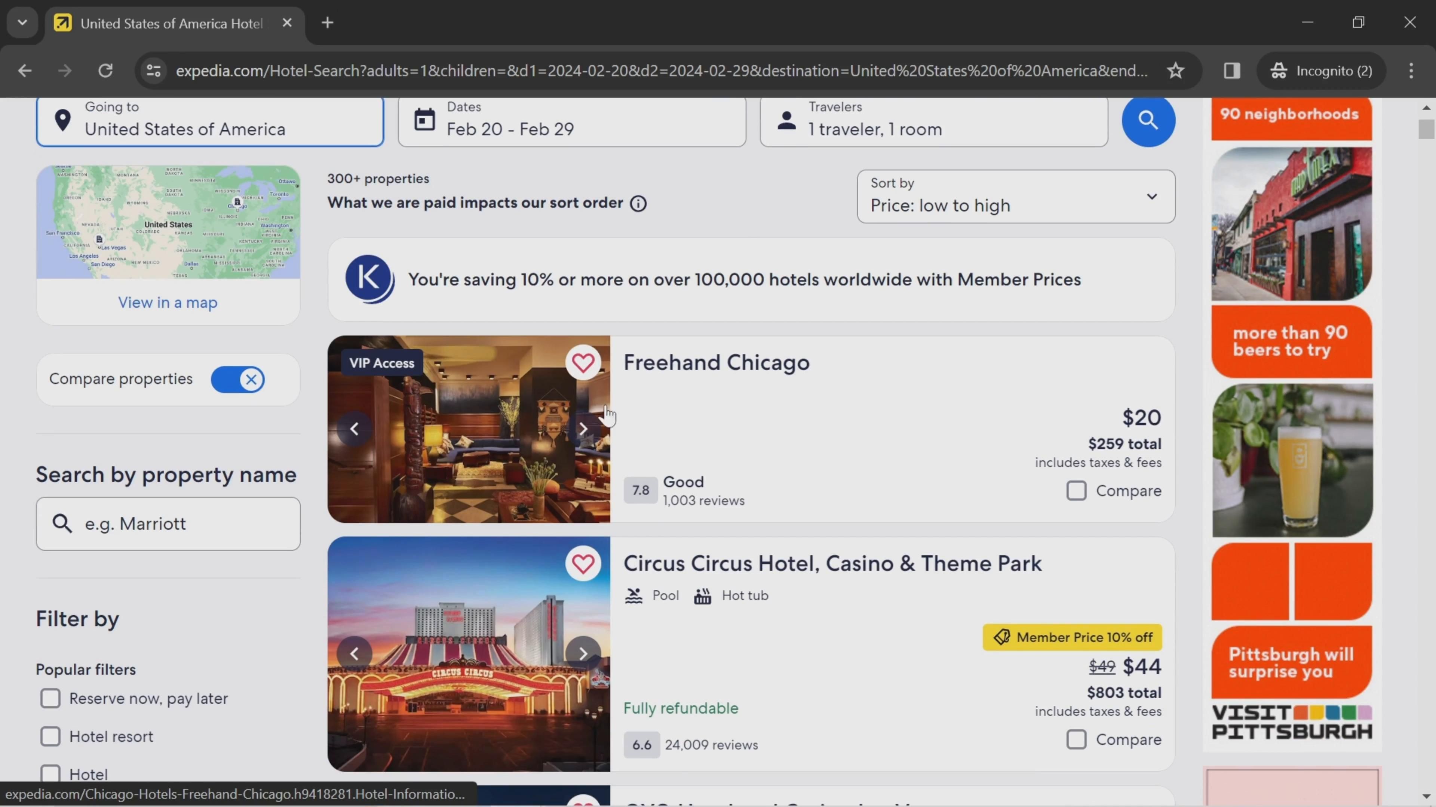This screenshot has width=1436, height=807.
Task: Open the Sort by dropdown
Action: click(x=1016, y=197)
